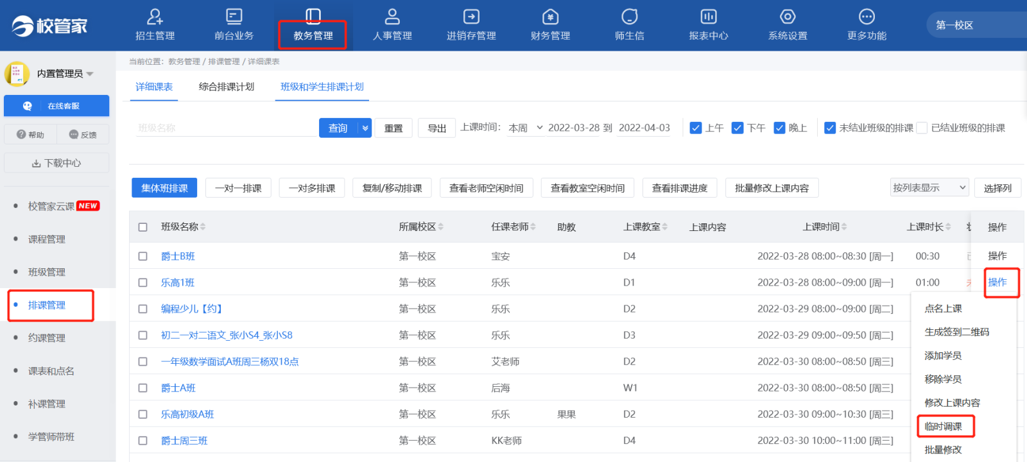The width and height of the screenshot is (1027, 462).
Task: Open the 按列表显示 view dropdown
Action: 929,187
